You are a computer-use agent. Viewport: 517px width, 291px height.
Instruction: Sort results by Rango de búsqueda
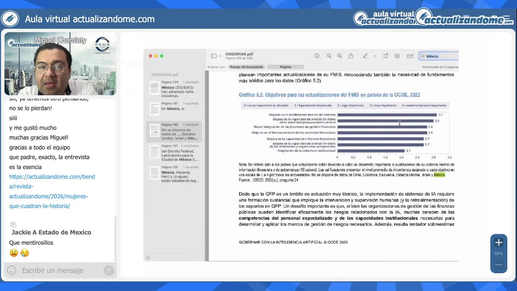tap(246, 67)
